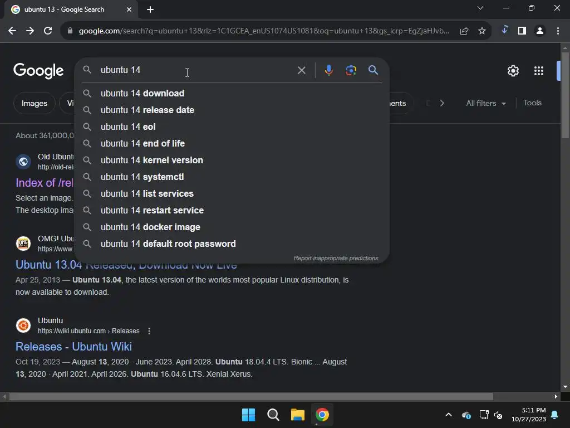Open the taskbar clock and date
The height and width of the screenshot is (428, 570).
[x=529, y=415]
